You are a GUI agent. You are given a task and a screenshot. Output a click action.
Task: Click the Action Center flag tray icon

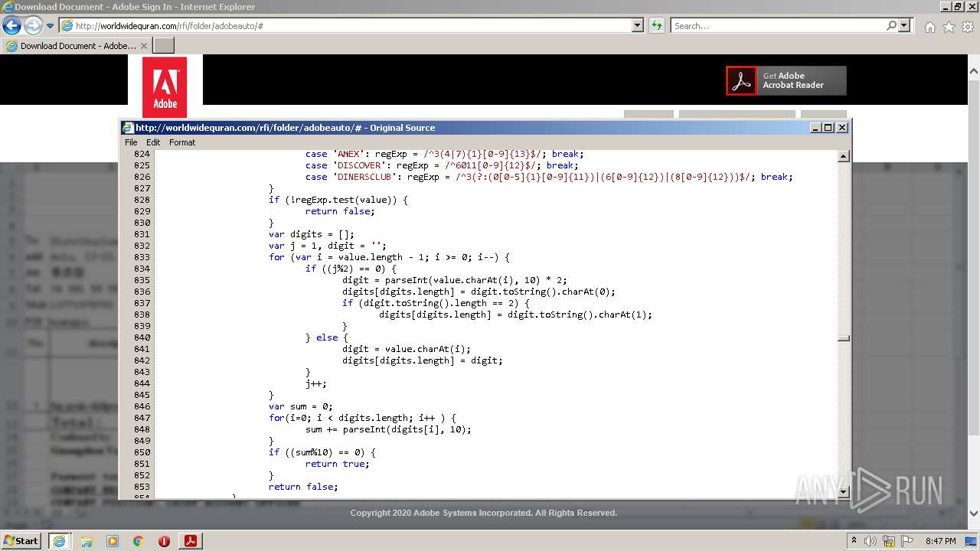tap(907, 541)
